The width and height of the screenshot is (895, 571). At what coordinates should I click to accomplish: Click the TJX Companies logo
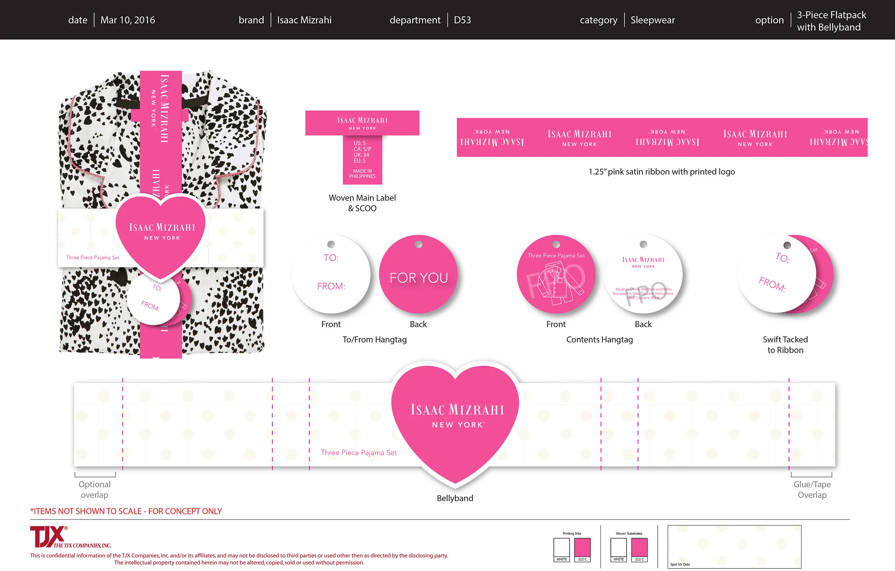click(x=70, y=537)
